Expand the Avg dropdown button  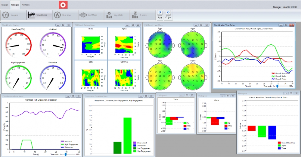coord(160,15)
